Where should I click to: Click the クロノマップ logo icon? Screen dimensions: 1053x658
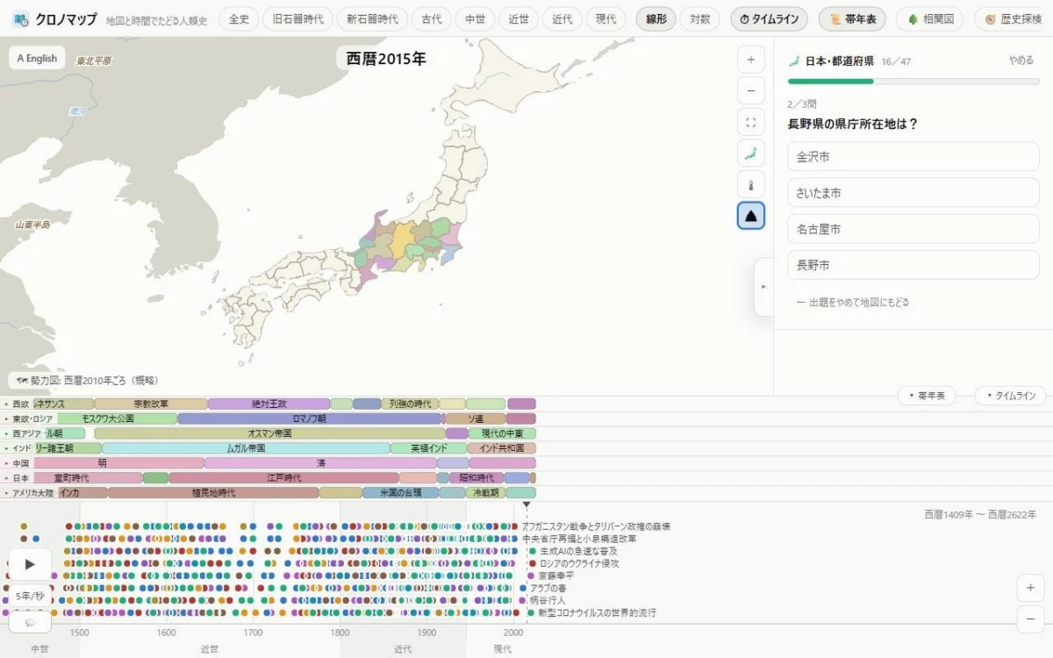[21, 18]
